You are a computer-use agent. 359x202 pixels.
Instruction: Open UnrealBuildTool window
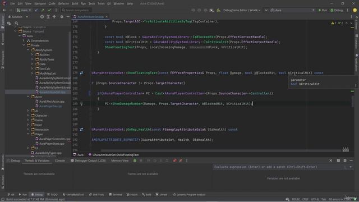pyautogui.click(x=73, y=195)
